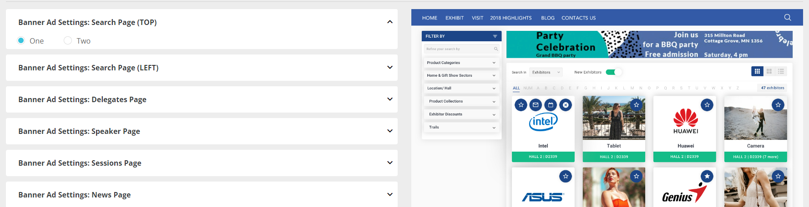Click the X icon on the Intel card

click(x=565, y=105)
